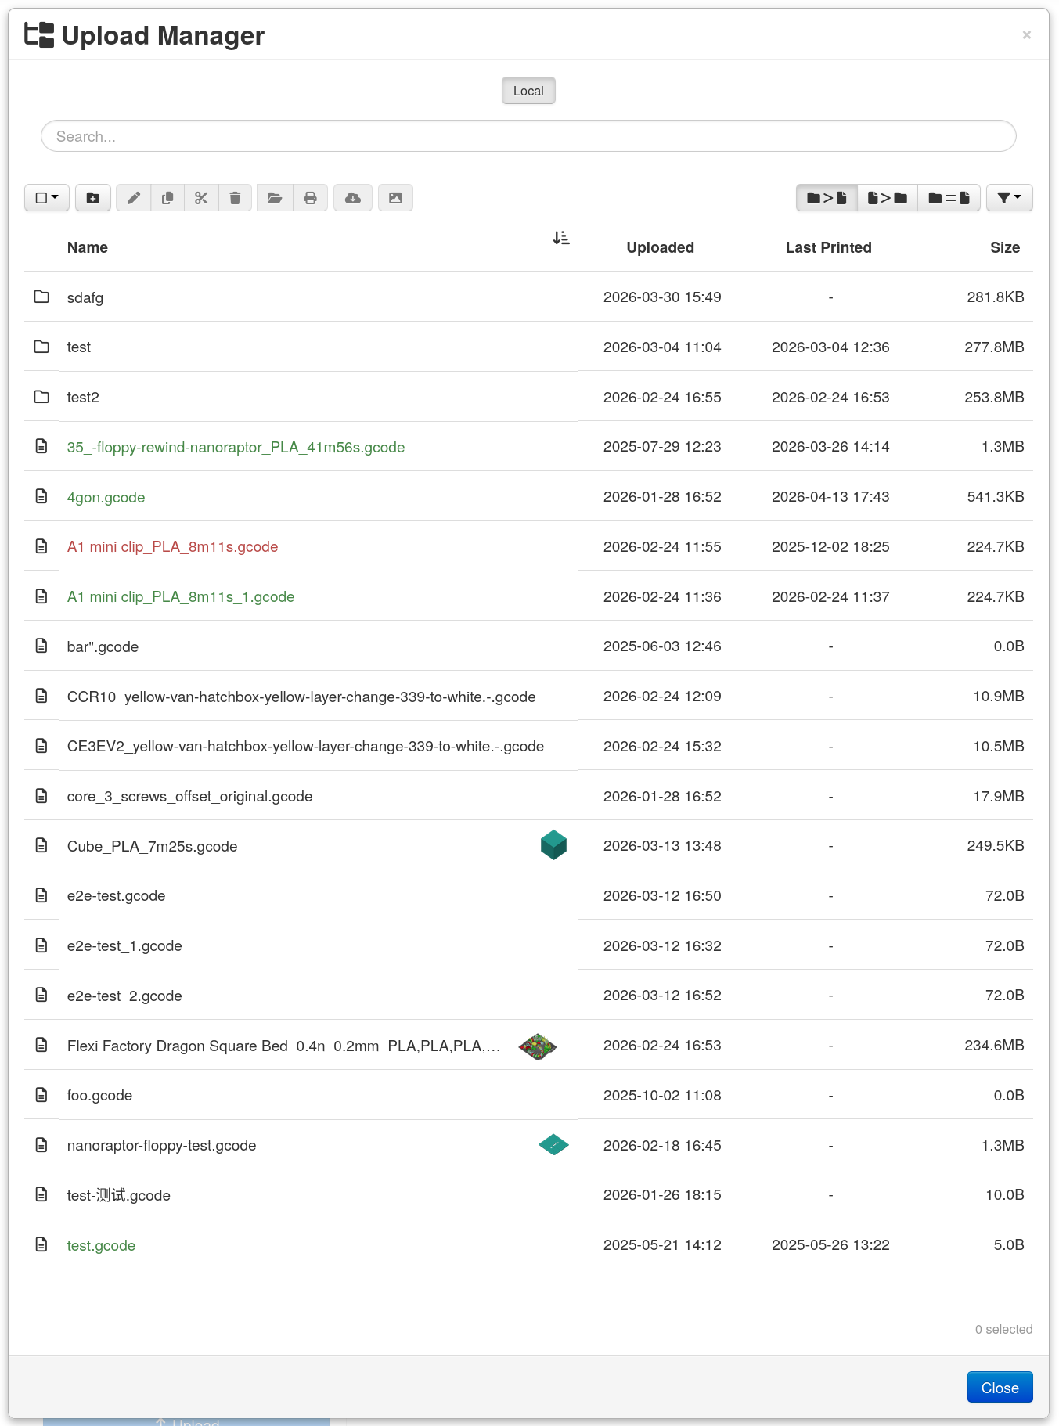This screenshot has height=1426, width=1059.
Task: Click the copy files icon
Action: tap(167, 198)
